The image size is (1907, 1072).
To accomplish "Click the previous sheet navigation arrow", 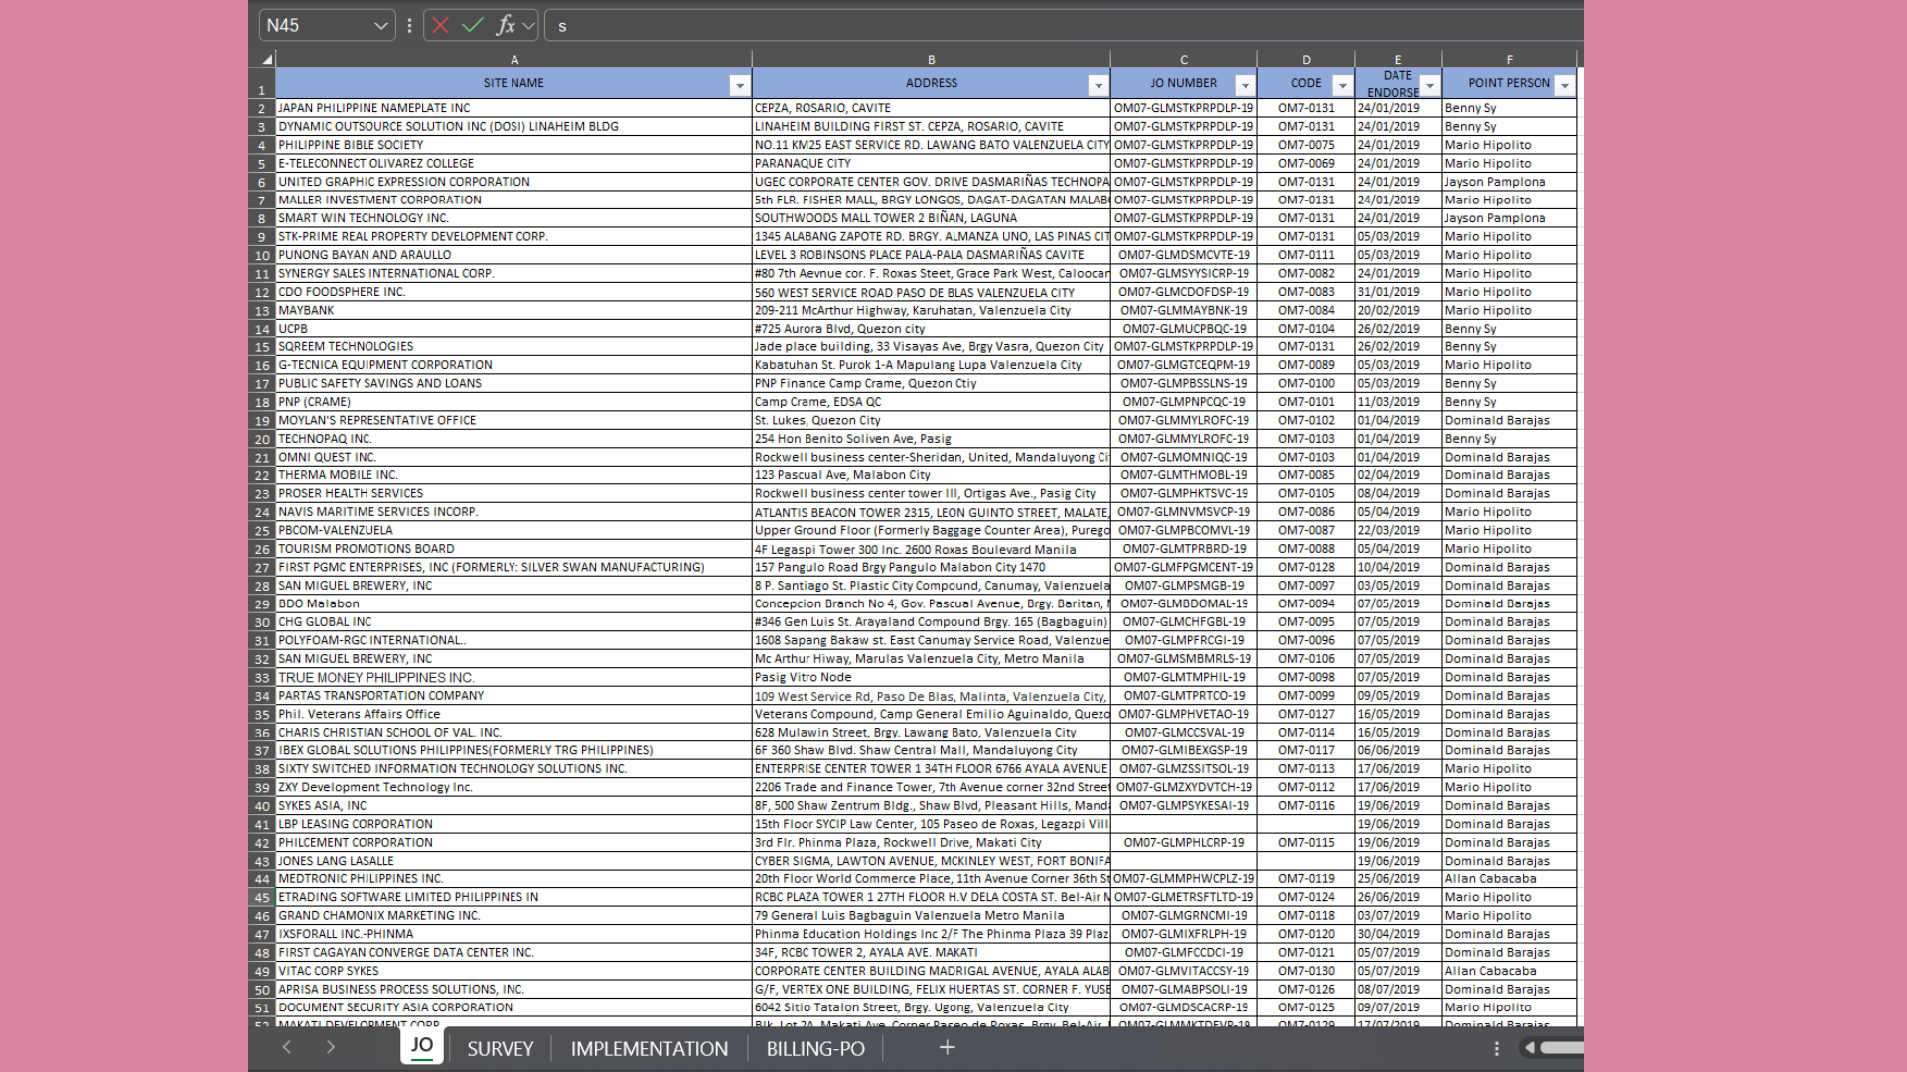I will click(287, 1048).
